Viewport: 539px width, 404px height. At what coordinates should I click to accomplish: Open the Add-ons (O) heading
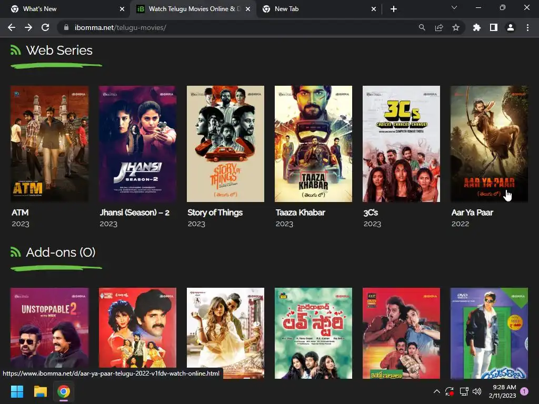(x=61, y=252)
